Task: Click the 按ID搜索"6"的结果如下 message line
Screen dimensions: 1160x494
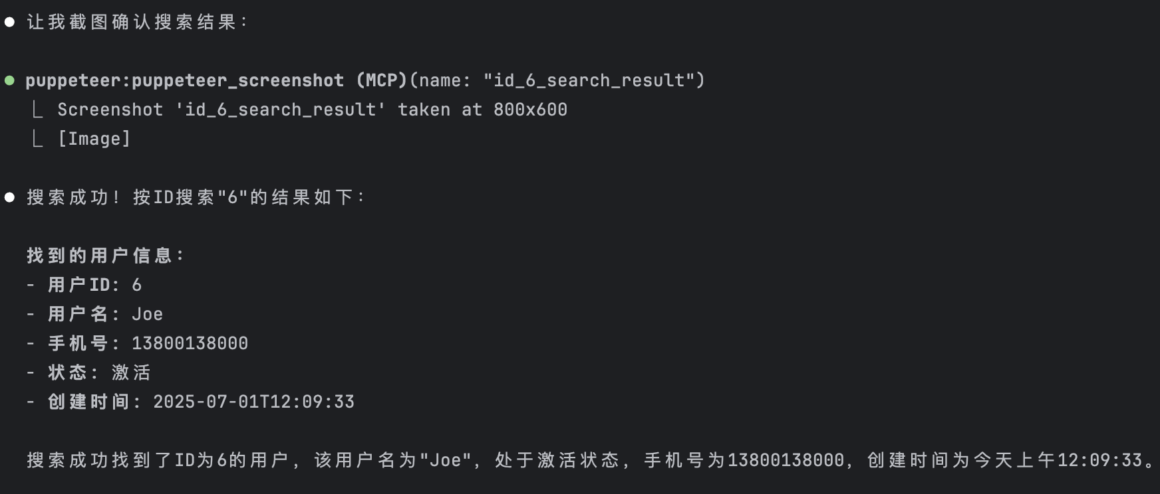Action: pyautogui.click(x=249, y=198)
